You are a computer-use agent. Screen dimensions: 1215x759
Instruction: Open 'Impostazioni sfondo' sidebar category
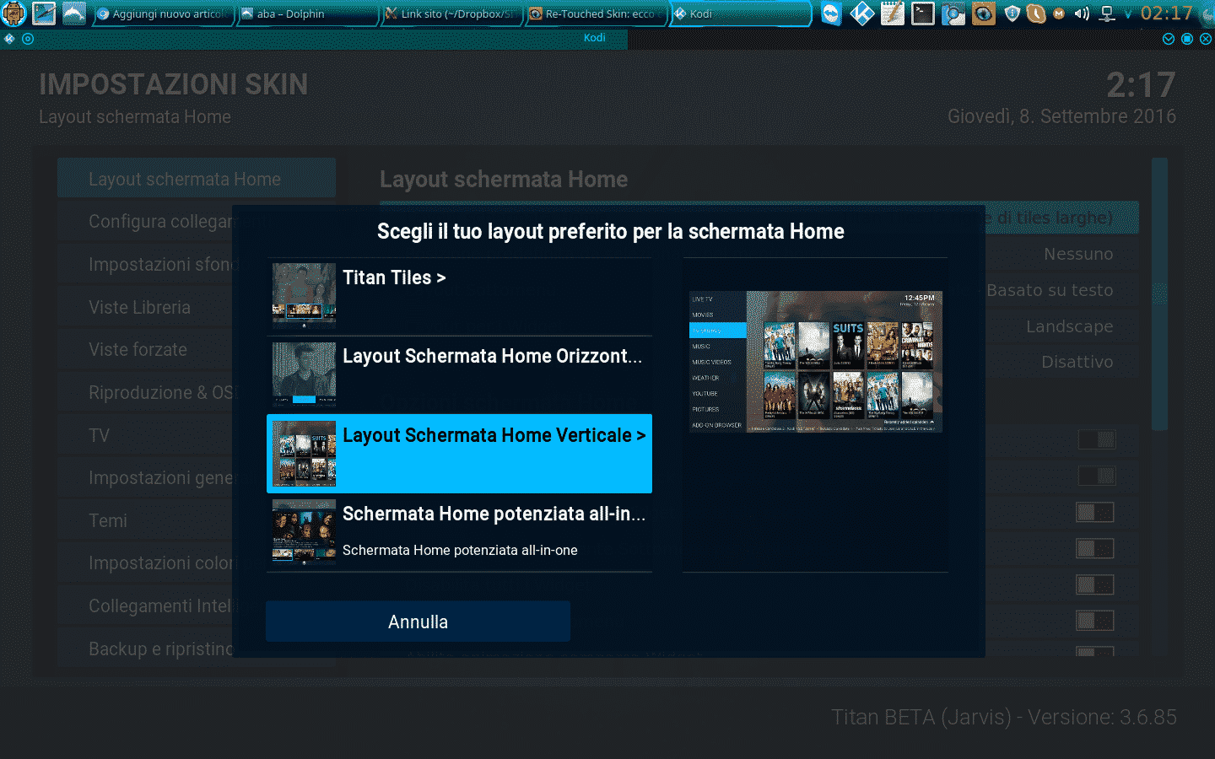click(x=197, y=264)
